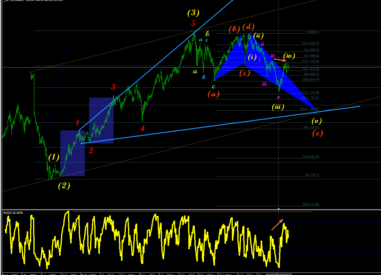Select the orange (d) wave label
This screenshot has height=275, width=381.
click(x=248, y=27)
